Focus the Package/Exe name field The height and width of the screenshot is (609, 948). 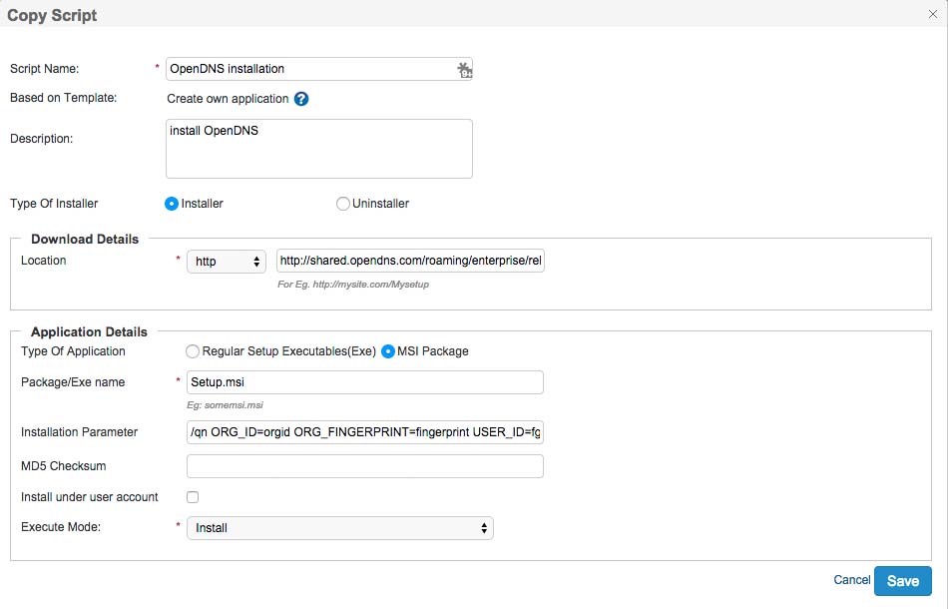tap(364, 382)
